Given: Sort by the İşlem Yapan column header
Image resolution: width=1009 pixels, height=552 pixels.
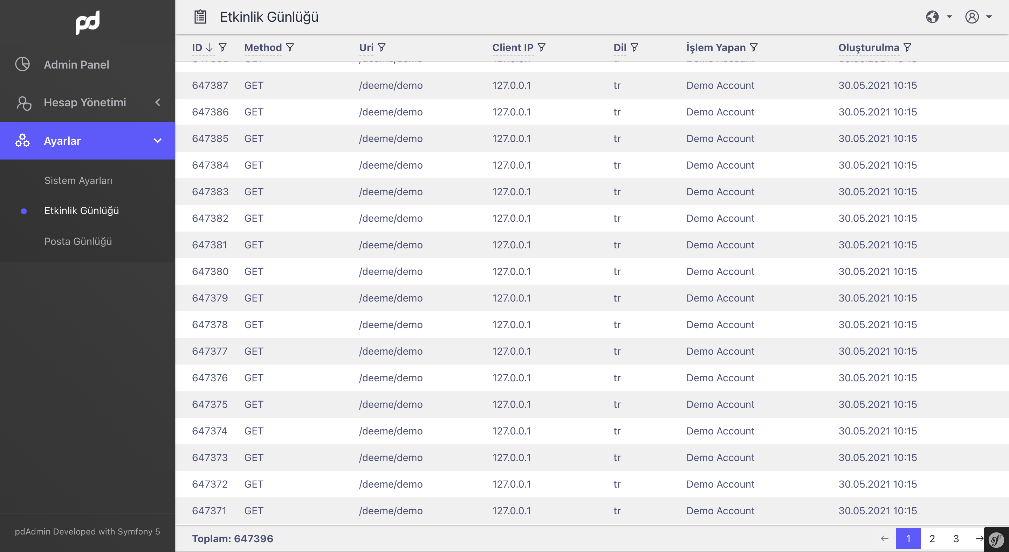Looking at the screenshot, I should pyautogui.click(x=716, y=47).
